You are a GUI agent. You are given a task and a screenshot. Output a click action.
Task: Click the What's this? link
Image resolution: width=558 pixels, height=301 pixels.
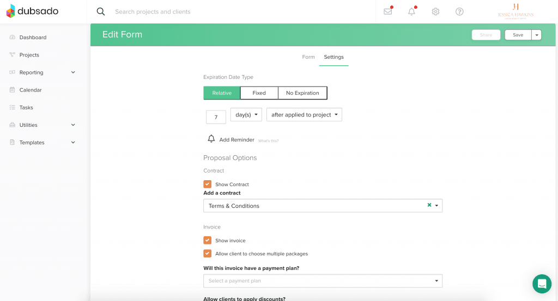click(x=268, y=141)
